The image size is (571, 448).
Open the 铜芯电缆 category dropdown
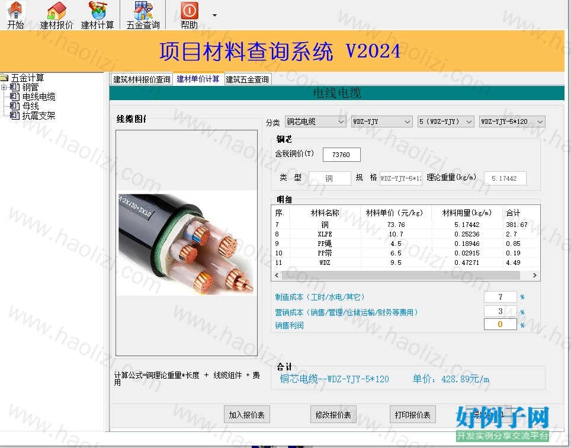click(315, 121)
